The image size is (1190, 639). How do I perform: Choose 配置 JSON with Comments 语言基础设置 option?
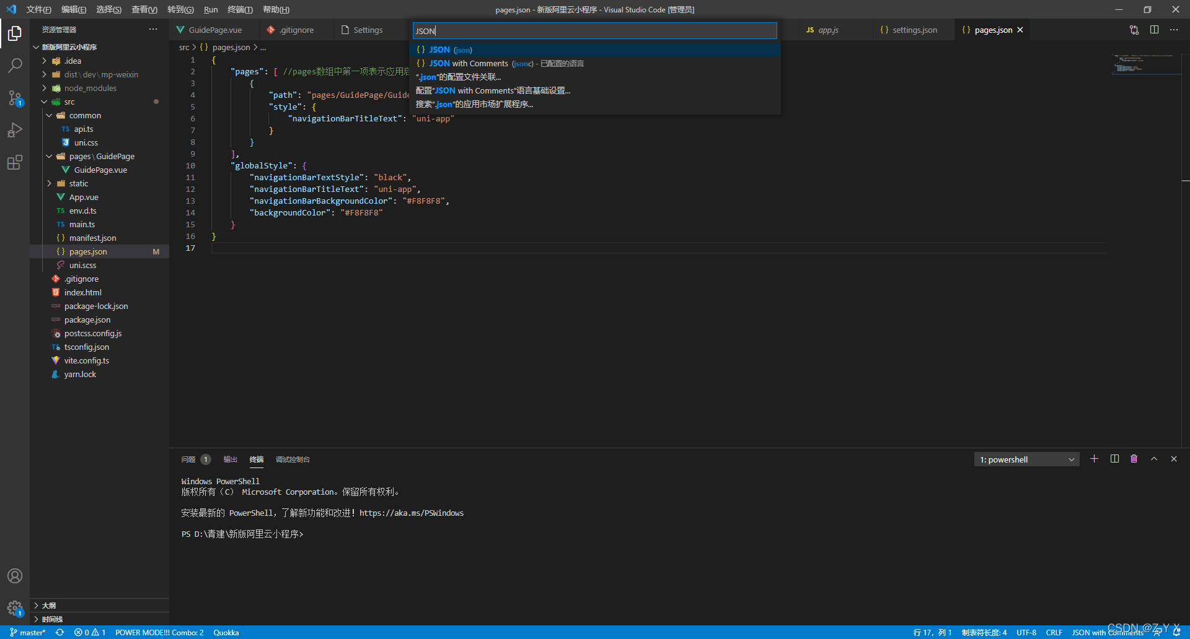click(594, 90)
